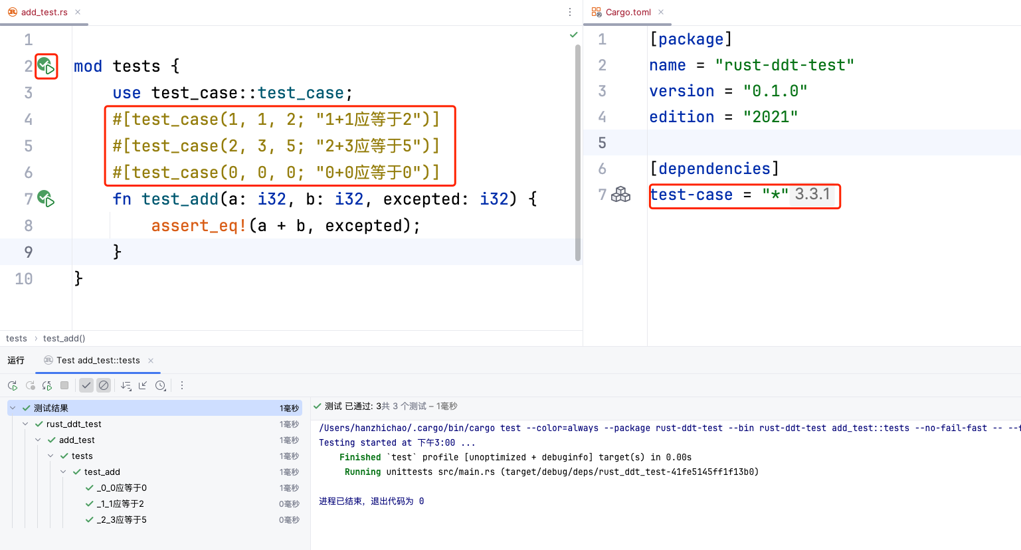Image resolution: width=1021 pixels, height=550 pixels.
Task: Click the Rerun failed tests icon
Action: (x=30, y=385)
